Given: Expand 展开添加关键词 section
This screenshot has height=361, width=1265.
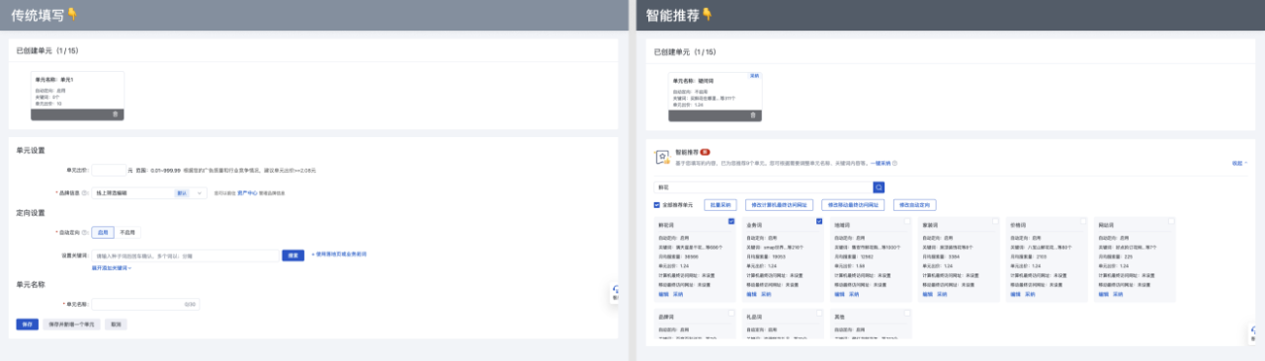Looking at the screenshot, I should (112, 267).
